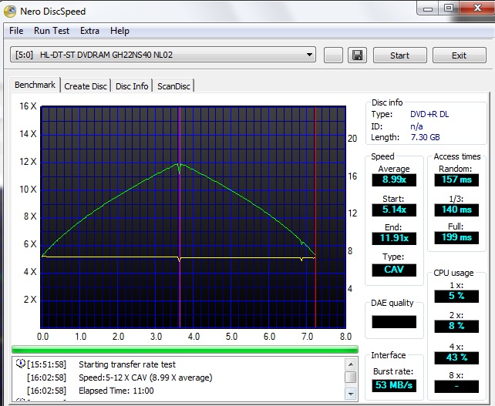Image resolution: width=495 pixels, height=406 pixels.
Task: Click the red end-of-disc marker line
Action: 315,217
